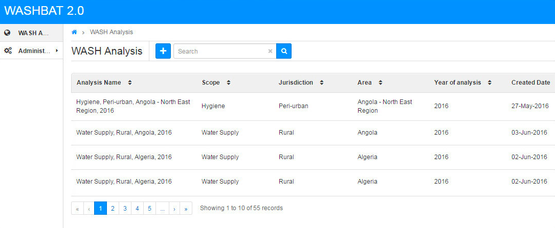Sort by Analysis Name column arrows
Image resolution: width=555 pixels, height=228 pixels.
[130, 83]
